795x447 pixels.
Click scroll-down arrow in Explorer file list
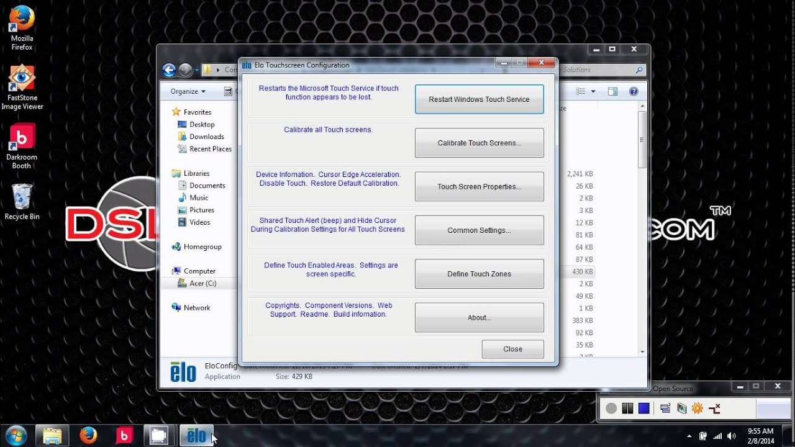pos(642,351)
